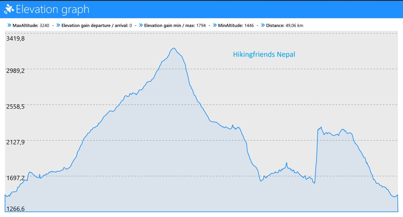Click the chevron icon before Elevation gain departure
Viewport: 403px width, 217px height.
click(x=58, y=25)
